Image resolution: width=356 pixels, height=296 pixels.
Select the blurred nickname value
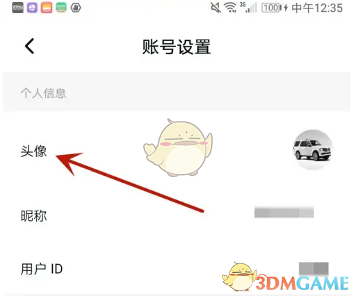point(284,213)
